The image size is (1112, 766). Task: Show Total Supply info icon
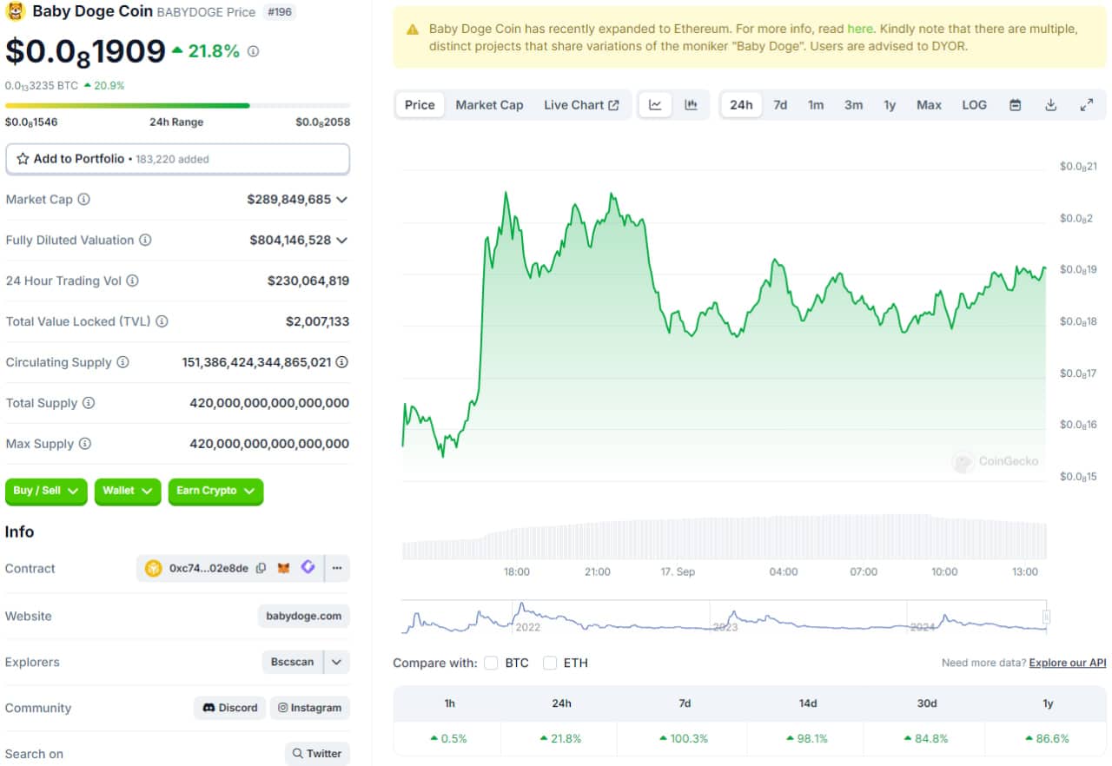89,403
